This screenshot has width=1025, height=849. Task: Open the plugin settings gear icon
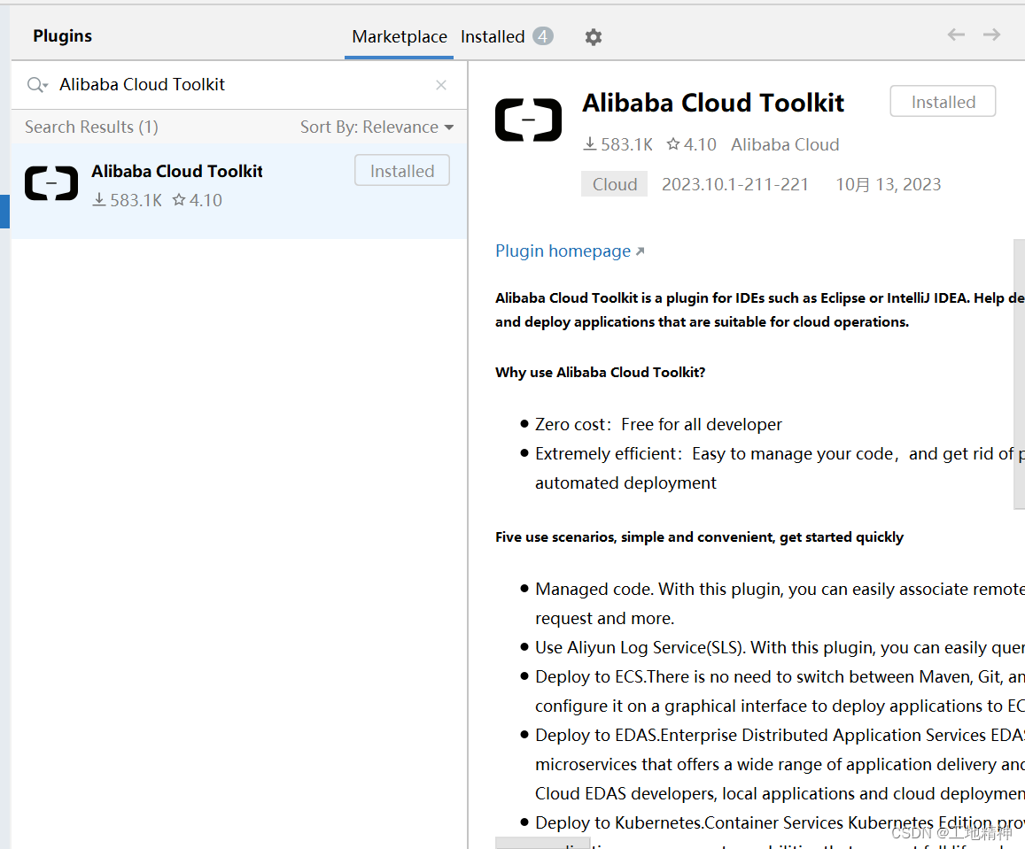593,37
